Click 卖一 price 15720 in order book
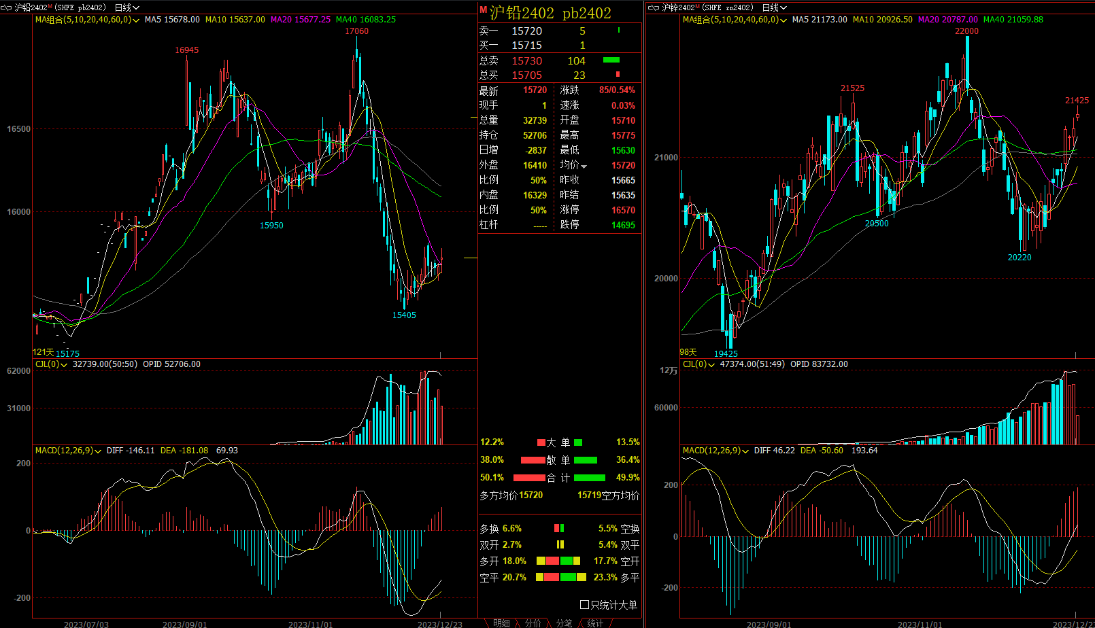 [x=526, y=31]
